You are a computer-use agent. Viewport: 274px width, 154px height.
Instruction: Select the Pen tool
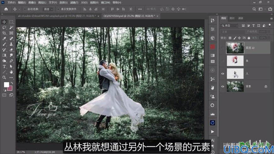tap(11, 61)
